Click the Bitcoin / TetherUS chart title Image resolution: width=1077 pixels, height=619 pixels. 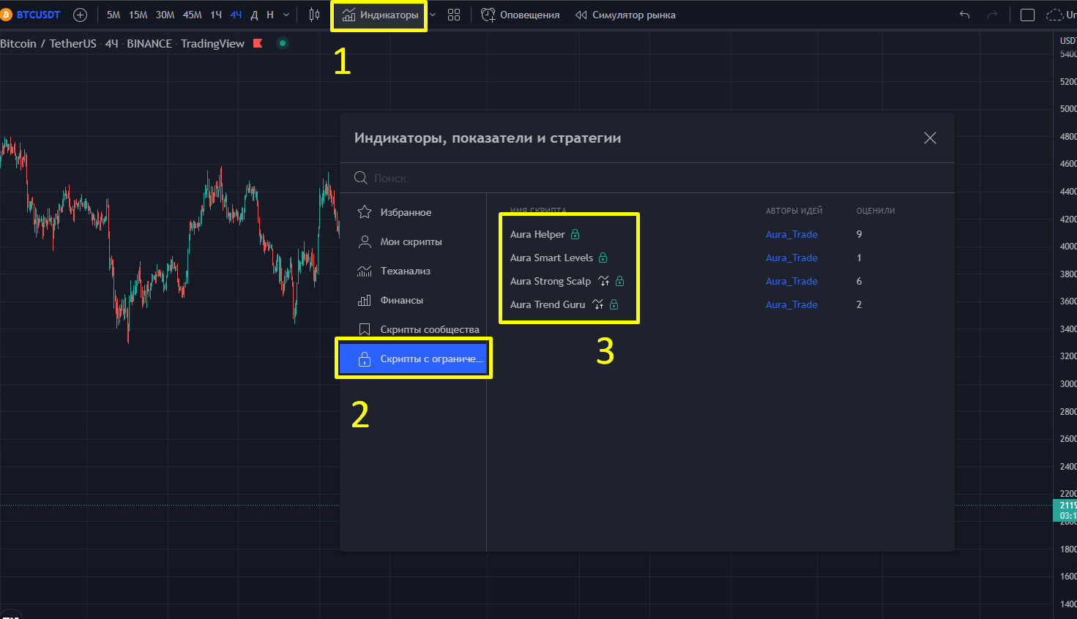(48, 43)
